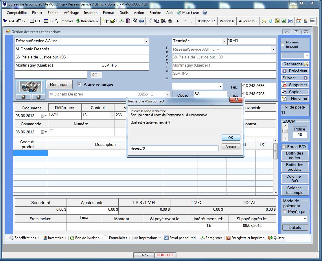The width and height of the screenshot is (322, 261).
Task: Click Annuler in the search dialog
Action: (x=231, y=147)
